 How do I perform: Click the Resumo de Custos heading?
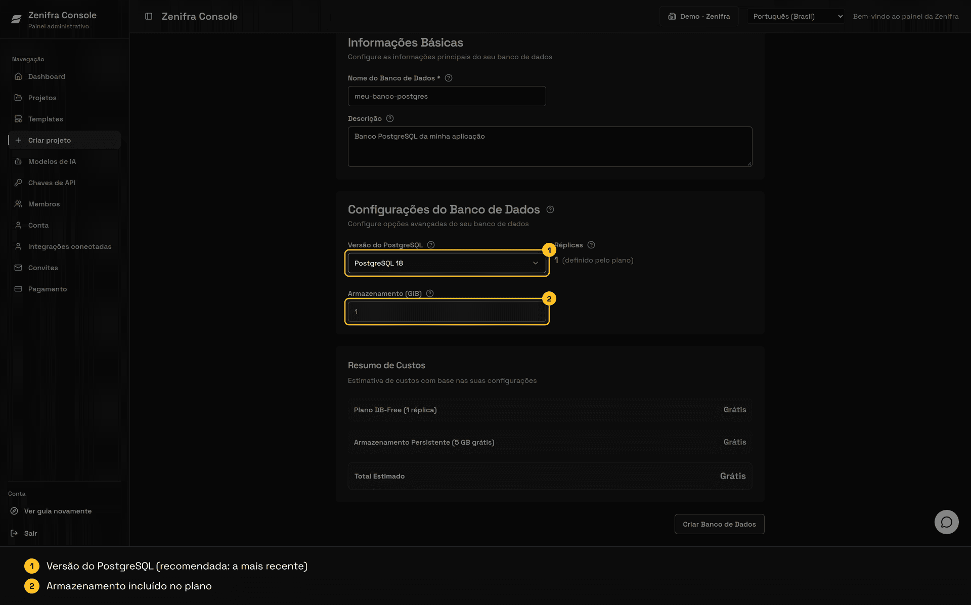(386, 365)
